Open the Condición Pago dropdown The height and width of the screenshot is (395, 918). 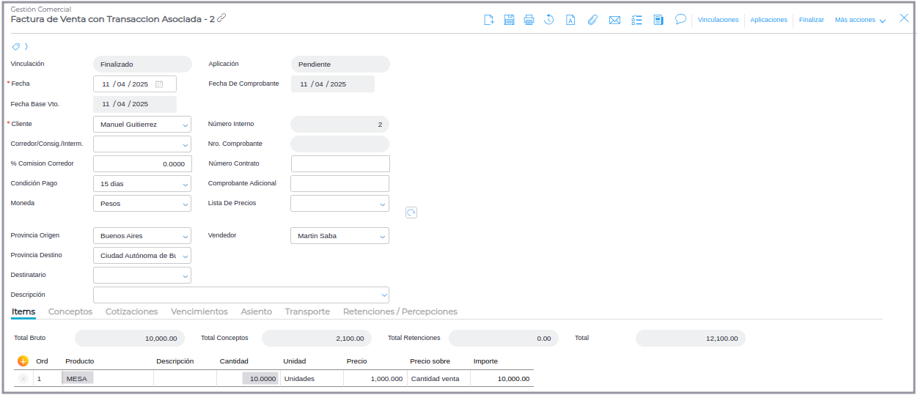click(x=184, y=184)
